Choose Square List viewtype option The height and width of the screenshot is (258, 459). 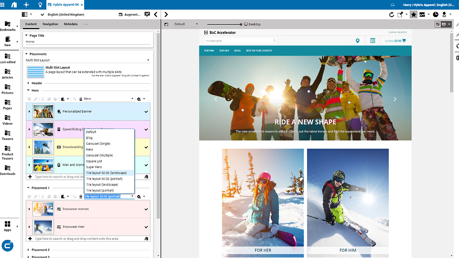pos(109,161)
